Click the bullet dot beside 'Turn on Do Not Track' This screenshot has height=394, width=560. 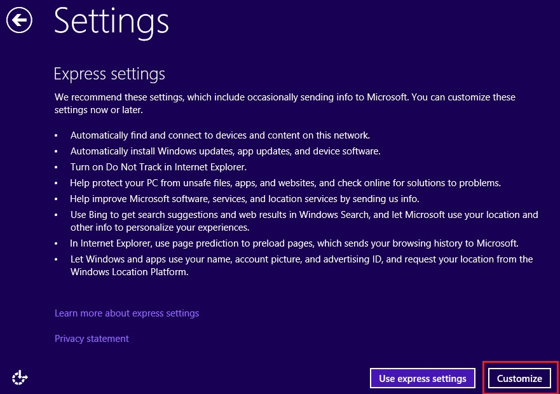pos(56,167)
